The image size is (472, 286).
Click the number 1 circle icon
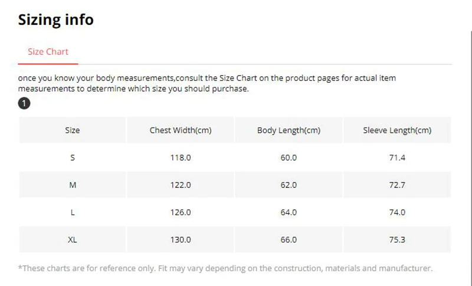tap(24, 103)
